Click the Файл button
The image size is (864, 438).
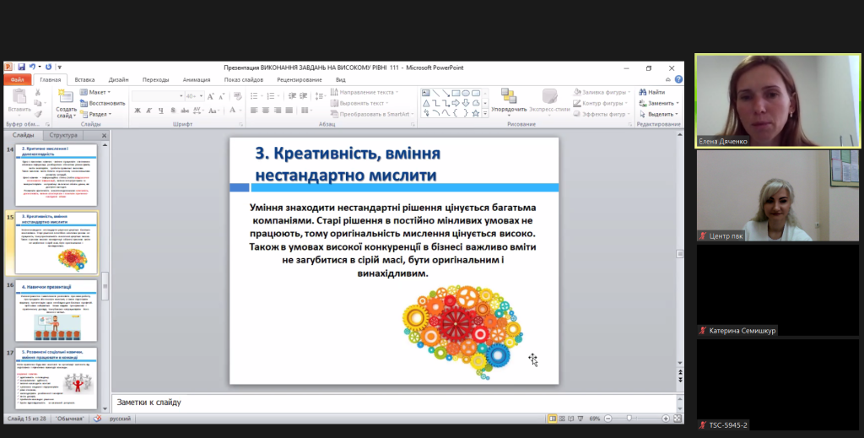(17, 79)
